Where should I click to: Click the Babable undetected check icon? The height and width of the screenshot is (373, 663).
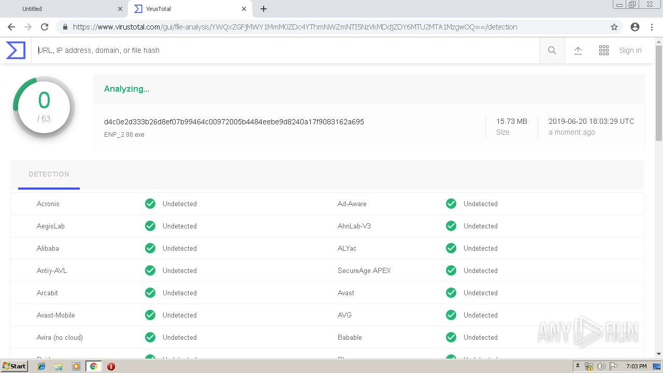[x=451, y=337]
